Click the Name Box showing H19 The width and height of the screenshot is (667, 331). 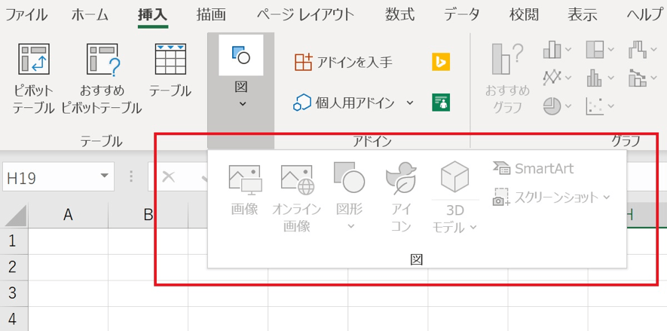click(x=47, y=178)
